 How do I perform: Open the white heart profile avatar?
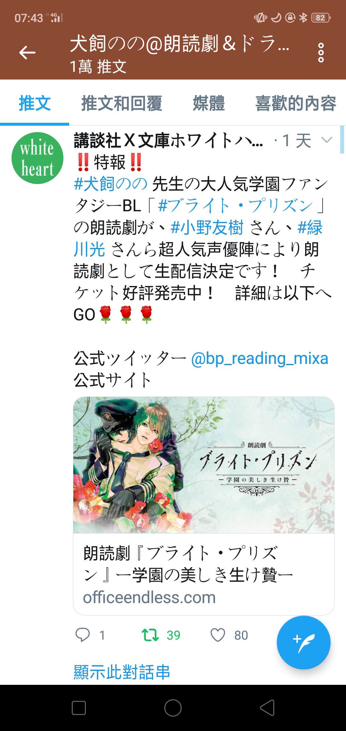click(x=37, y=158)
